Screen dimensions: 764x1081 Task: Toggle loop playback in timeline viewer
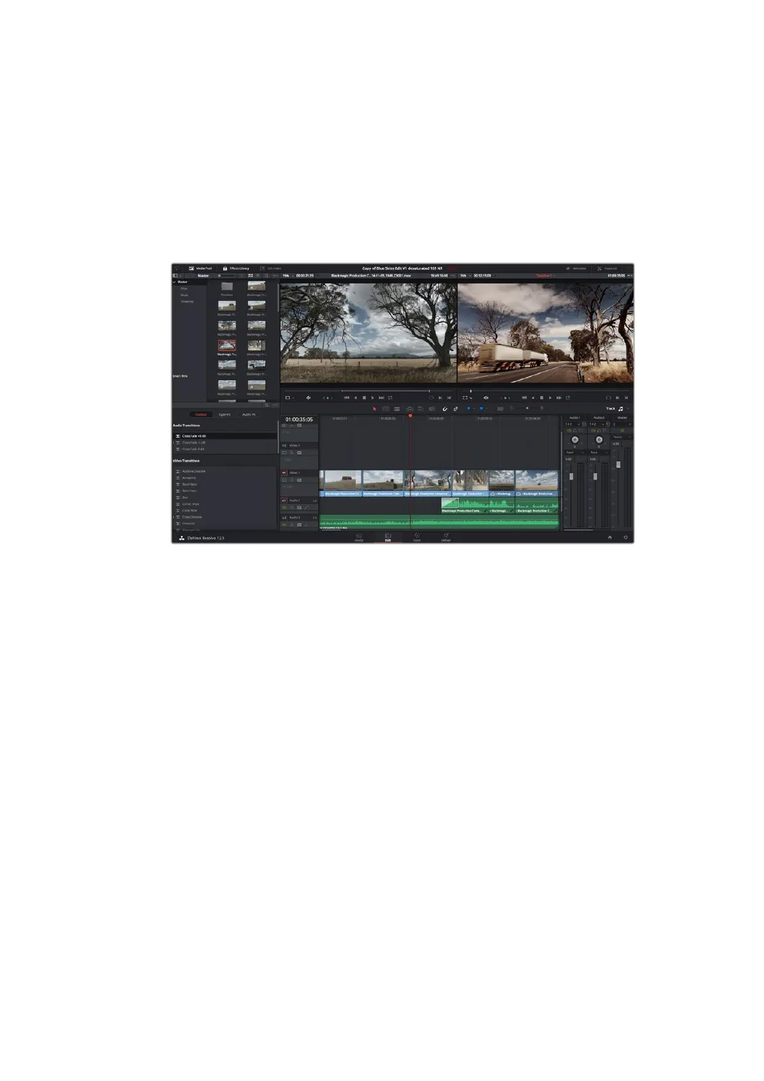point(568,397)
